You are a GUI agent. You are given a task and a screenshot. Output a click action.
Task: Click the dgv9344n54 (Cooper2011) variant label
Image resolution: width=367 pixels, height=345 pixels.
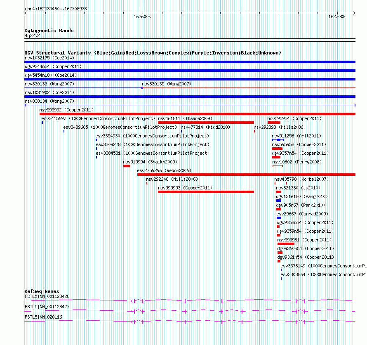(x=53, y=66)
